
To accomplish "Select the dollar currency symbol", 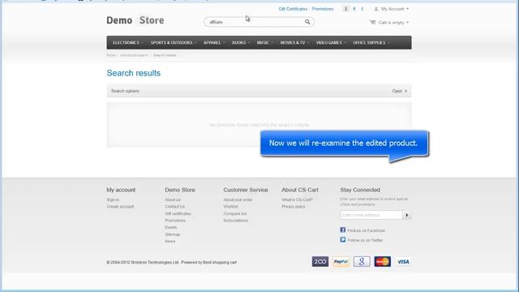I will click(x=346, y=9).
